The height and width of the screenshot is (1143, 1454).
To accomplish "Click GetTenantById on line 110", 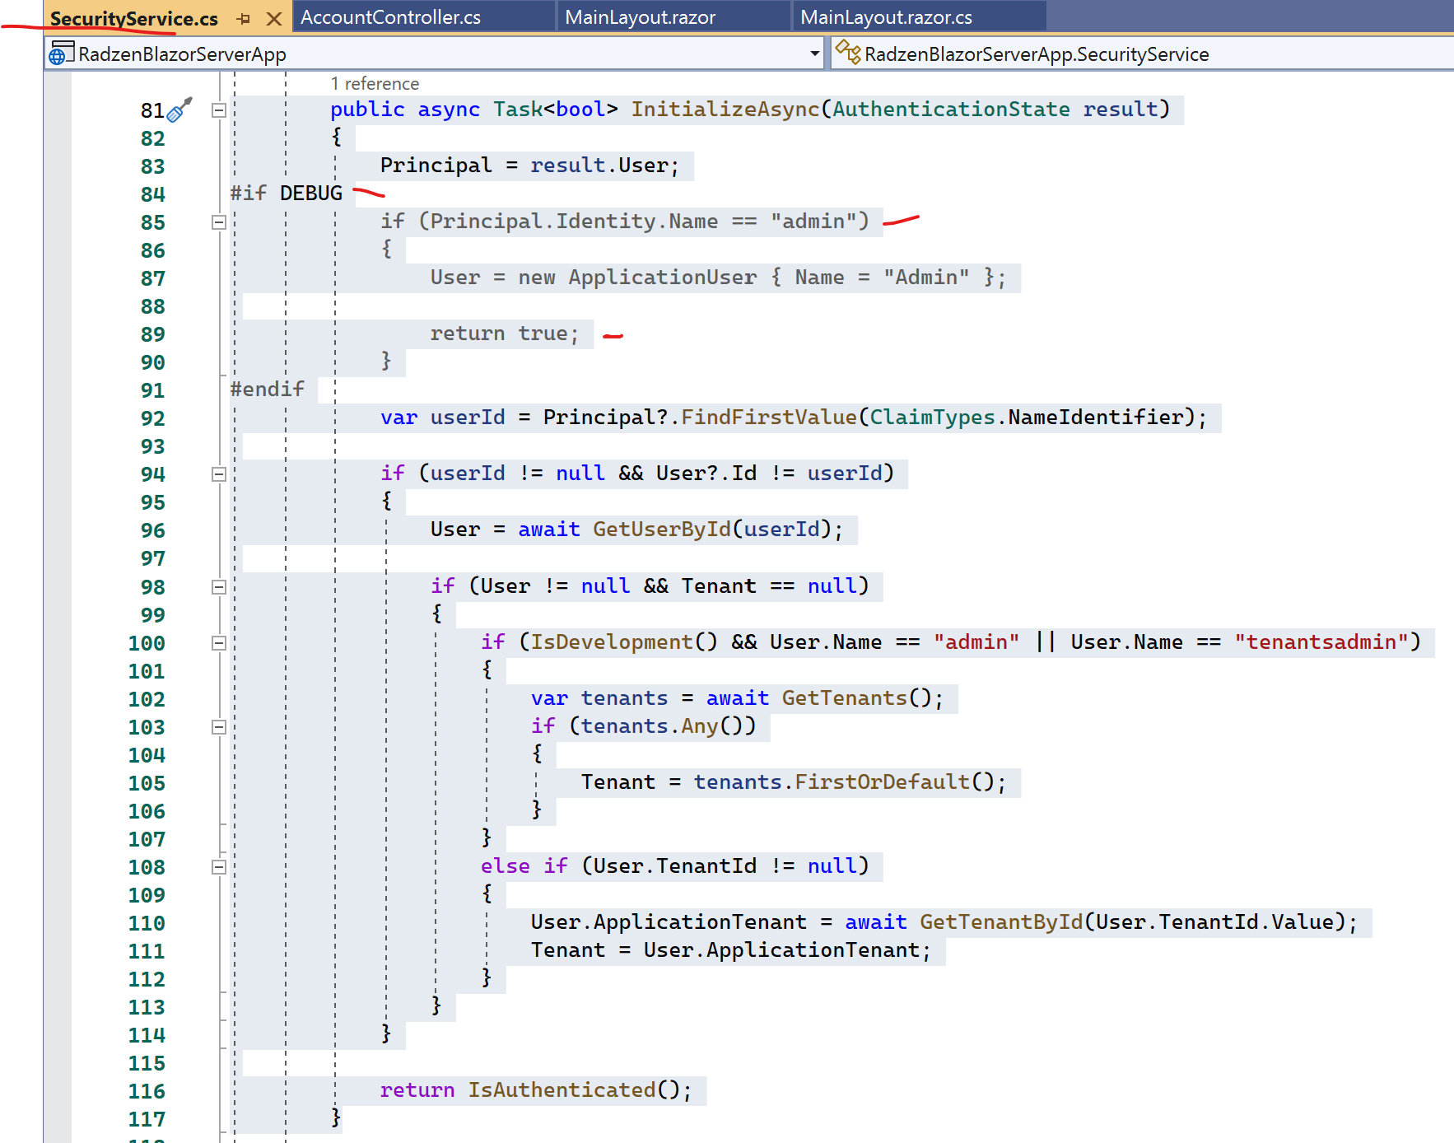I will pos(1001,922).
